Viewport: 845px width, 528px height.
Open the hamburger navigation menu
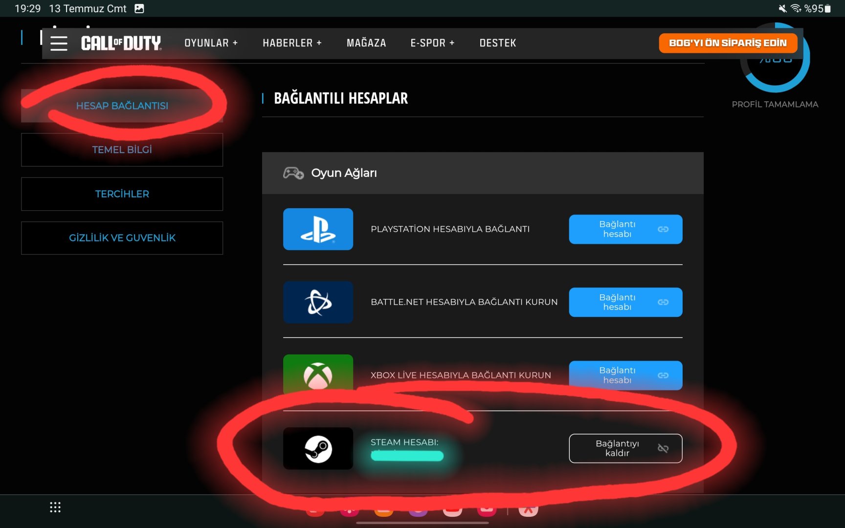tap(59, 43)
